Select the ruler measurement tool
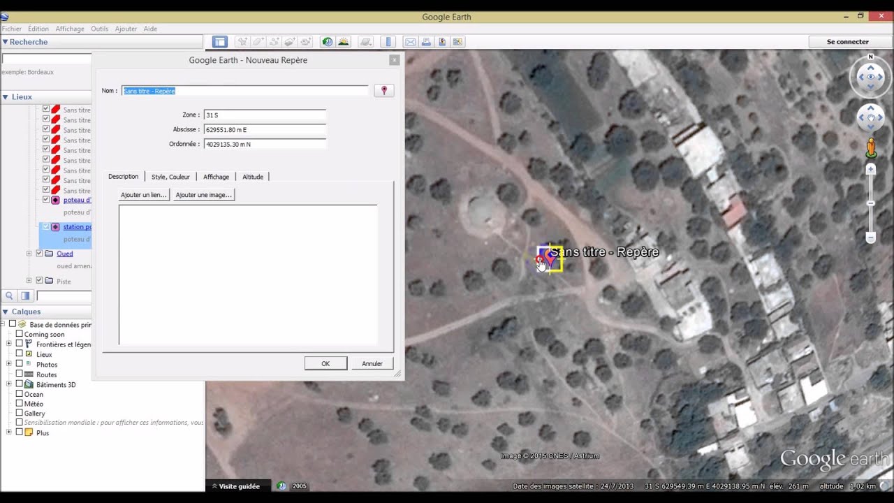 coord(388,42)
